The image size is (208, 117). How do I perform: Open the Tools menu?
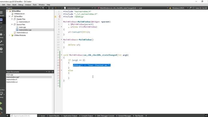tap(35, 5)
